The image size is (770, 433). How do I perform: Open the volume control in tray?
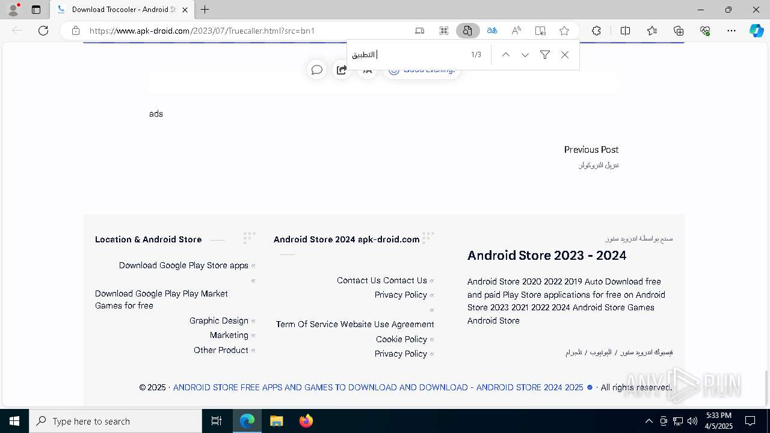click(x=692, y=421)
